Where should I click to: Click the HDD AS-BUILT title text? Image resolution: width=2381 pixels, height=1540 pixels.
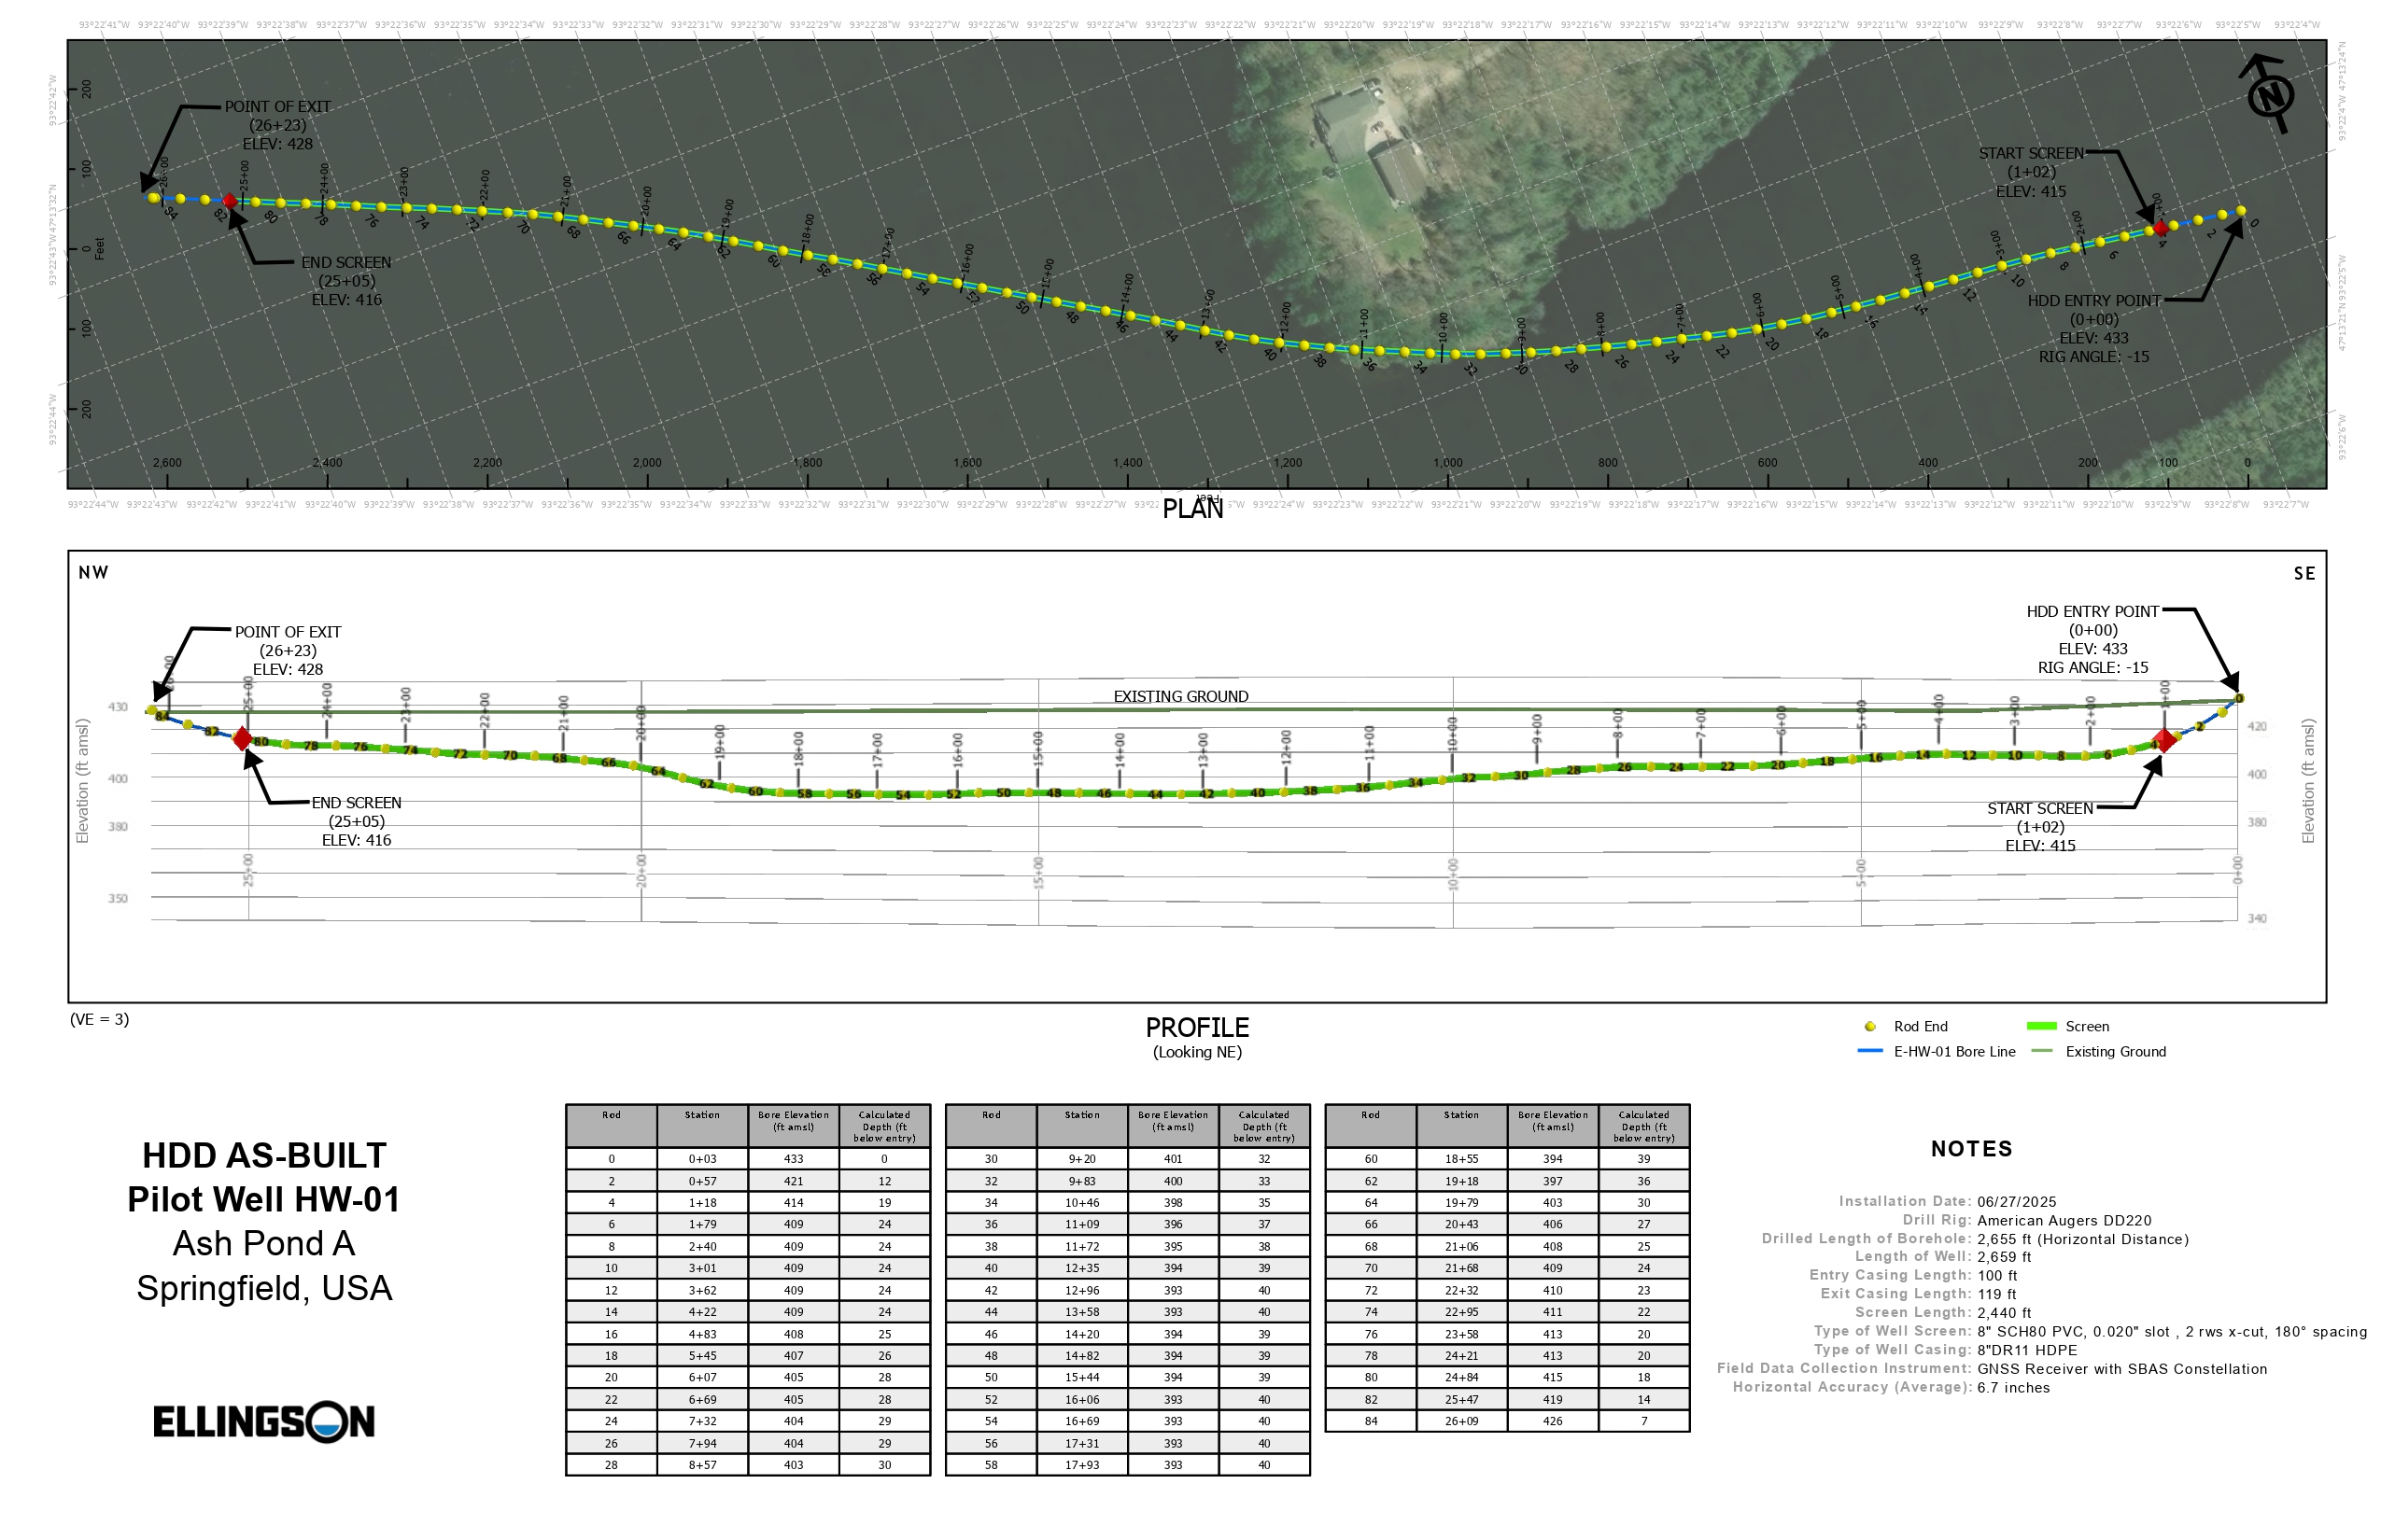click(264, 1155)
